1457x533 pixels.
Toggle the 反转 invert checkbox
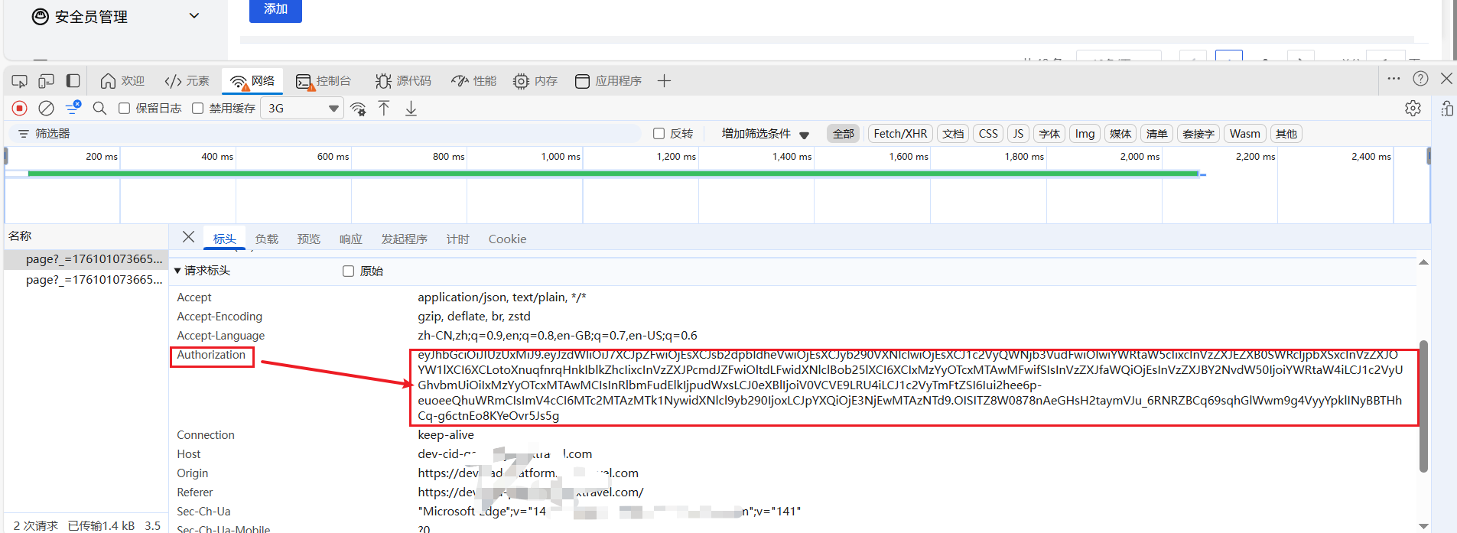(659, 134)
